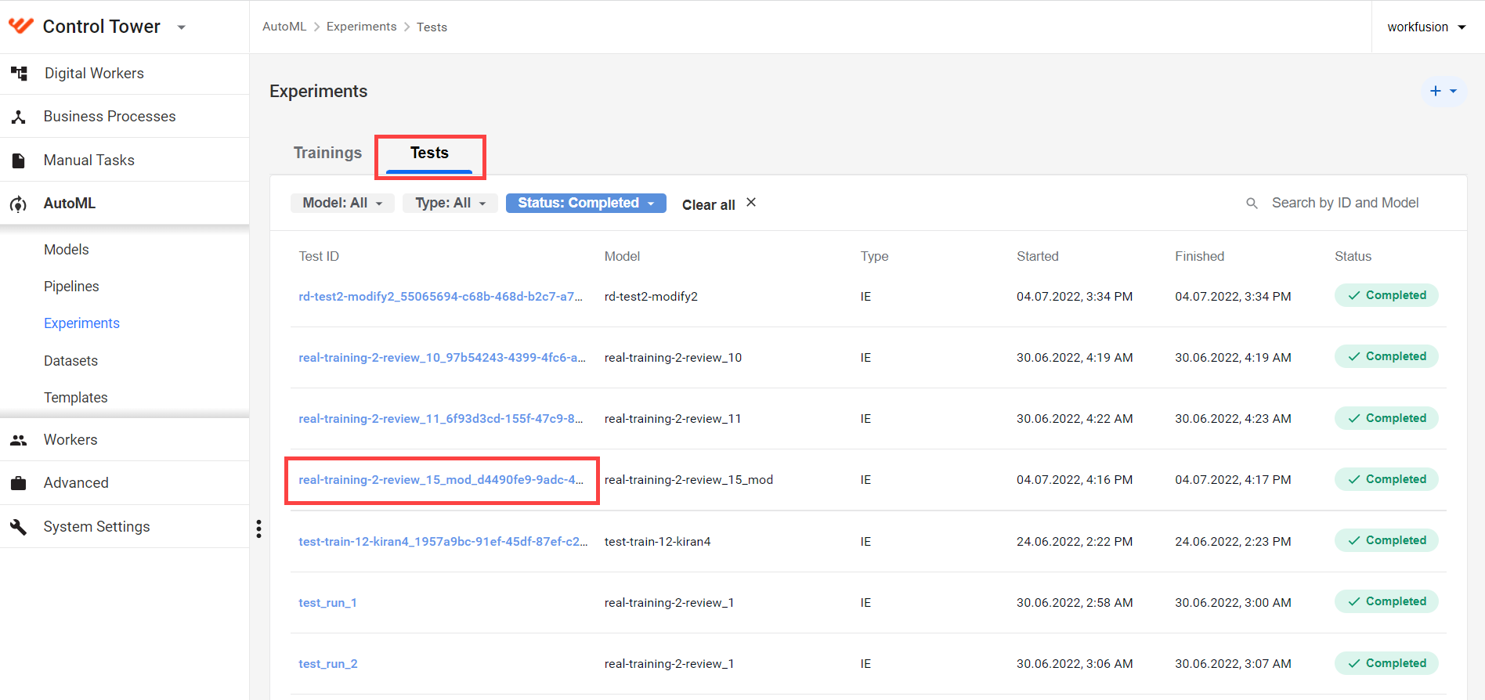The image size is (1485, 700).
Task: Click the Advanced briefcase icon
Action: click(x=19, y=483)
